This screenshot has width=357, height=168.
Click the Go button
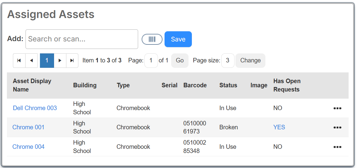tap(180, 61)
